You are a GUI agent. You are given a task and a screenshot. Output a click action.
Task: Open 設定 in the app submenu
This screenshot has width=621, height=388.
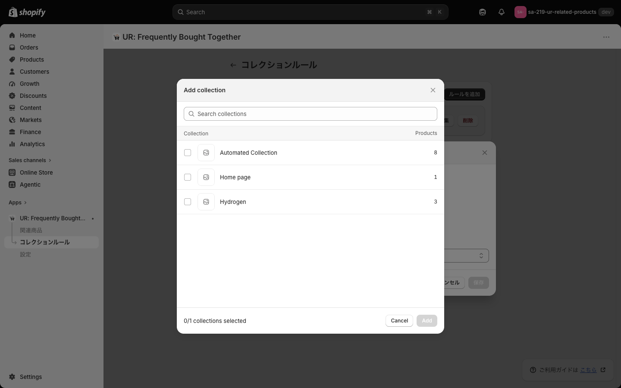pyautogui.click(x=25, y=254)
